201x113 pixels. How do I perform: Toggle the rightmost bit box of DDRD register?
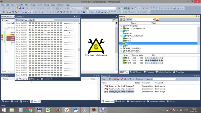pyautogui.click(x=162, y=61)
